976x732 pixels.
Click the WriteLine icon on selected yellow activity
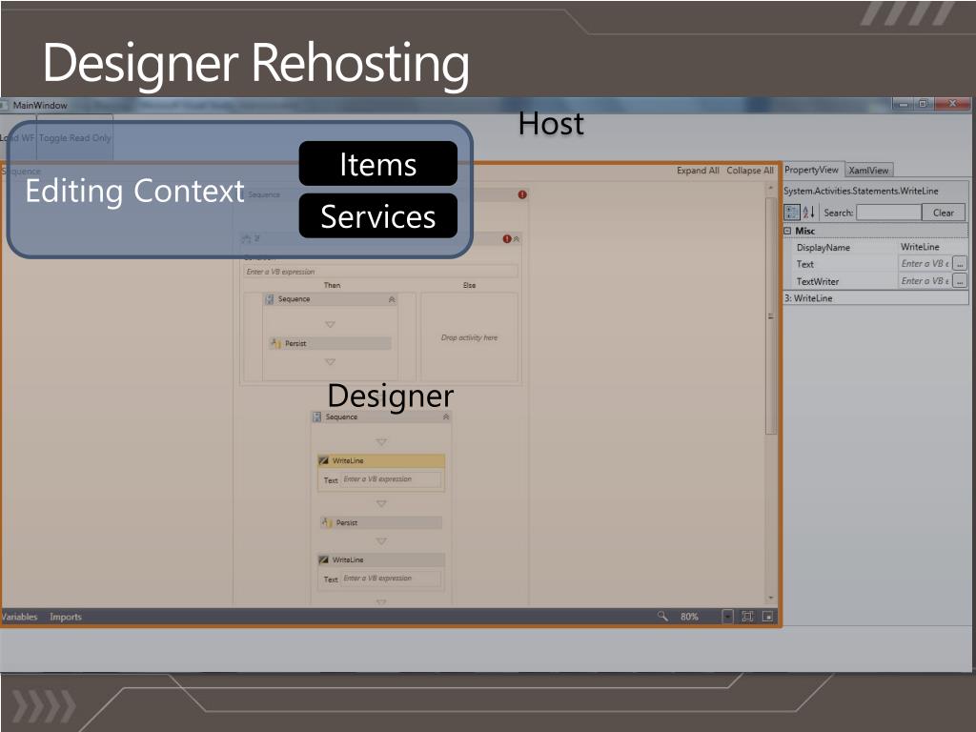[x=323, y=460]
